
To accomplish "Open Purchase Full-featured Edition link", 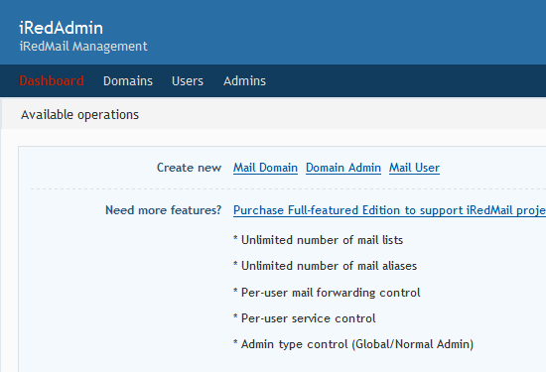I will [x=389, y=210].
